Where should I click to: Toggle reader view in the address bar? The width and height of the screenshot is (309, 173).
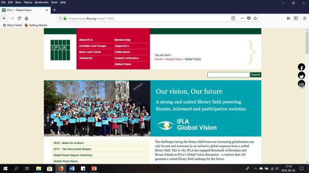click(x=233, y=18)
